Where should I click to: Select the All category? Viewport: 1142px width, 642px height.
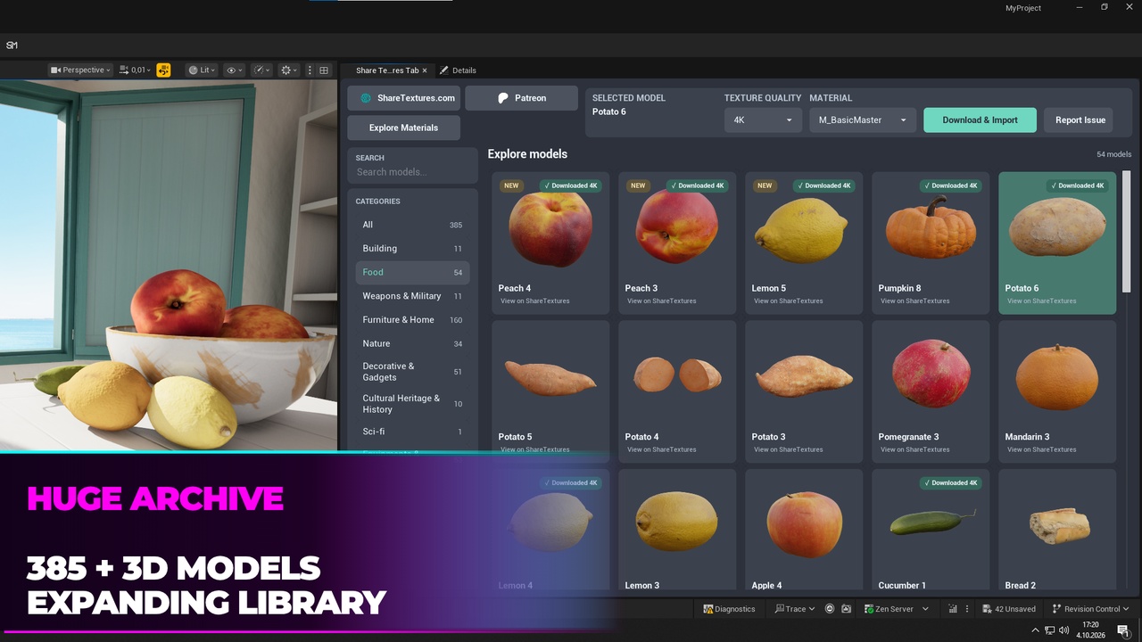[x=412, y=225]
